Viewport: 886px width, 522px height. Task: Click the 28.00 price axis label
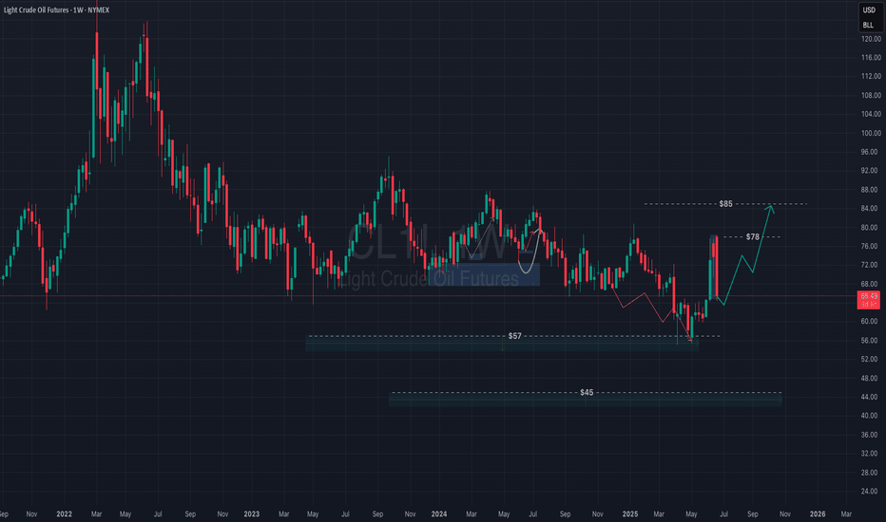point(871,473)
